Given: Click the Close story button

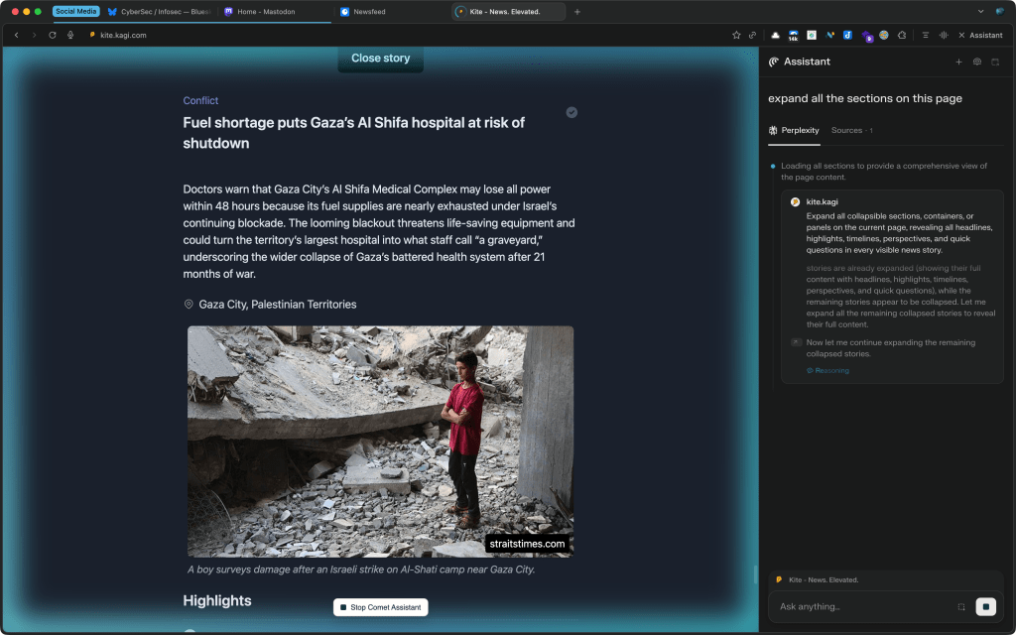Looking at the screenshot, I should 380,59.
